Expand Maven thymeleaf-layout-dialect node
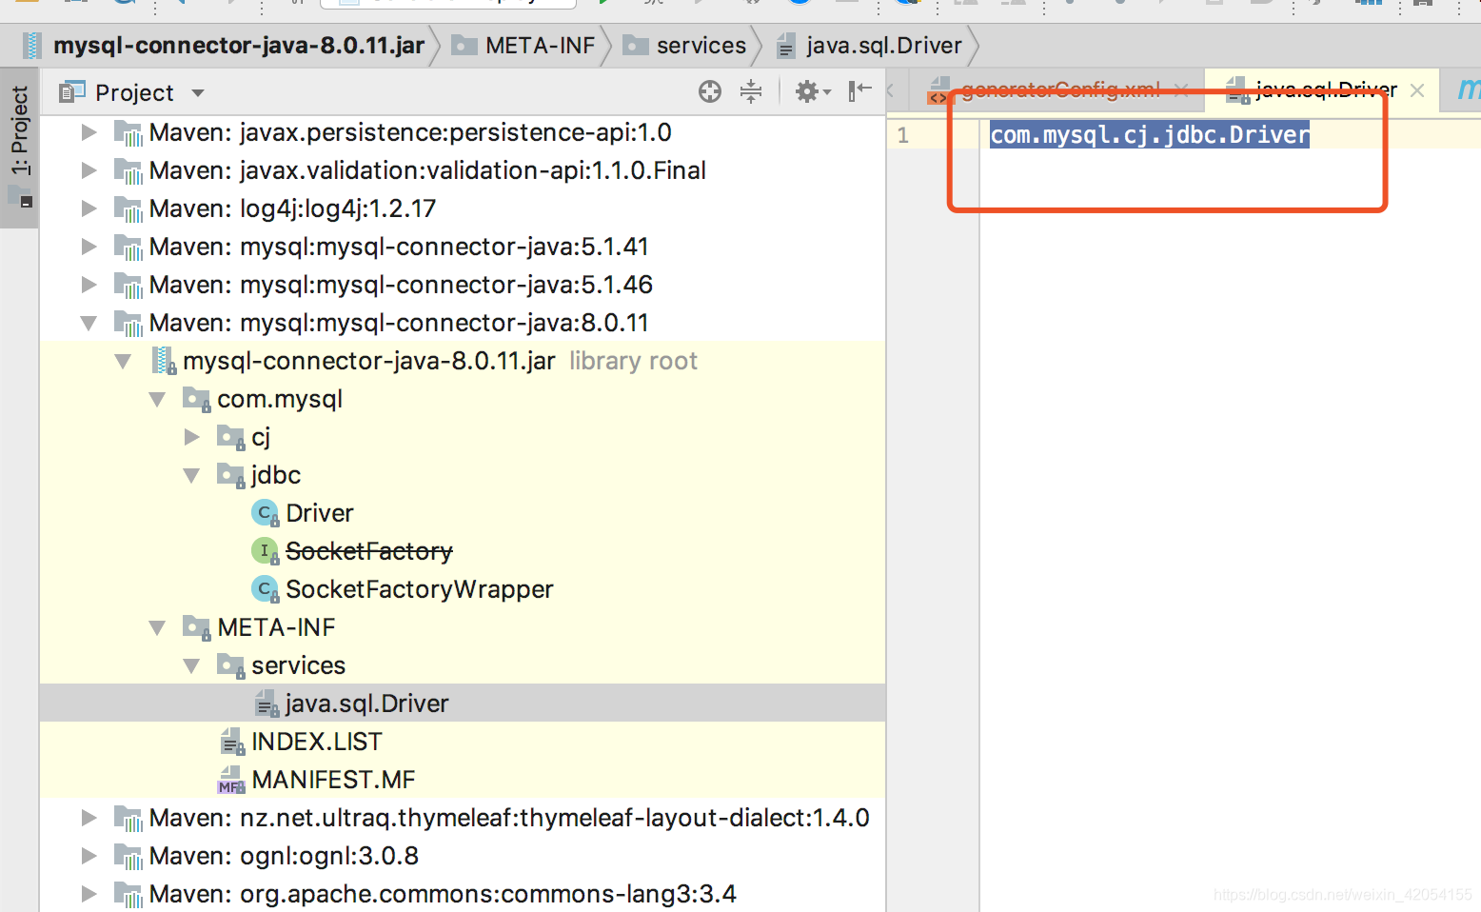The width and height of the screenshot is (1481, 912). (89, 818)
